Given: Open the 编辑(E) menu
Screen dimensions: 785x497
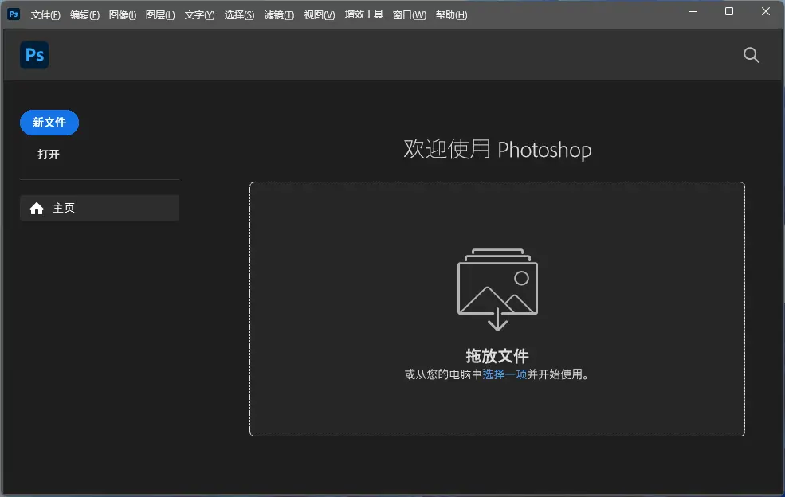Looking at the screenshot, I should tap(84, 15).
